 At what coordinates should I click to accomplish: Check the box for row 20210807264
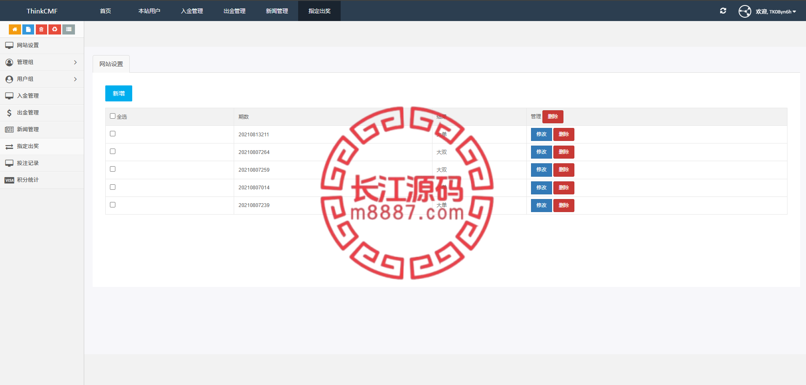112,151
